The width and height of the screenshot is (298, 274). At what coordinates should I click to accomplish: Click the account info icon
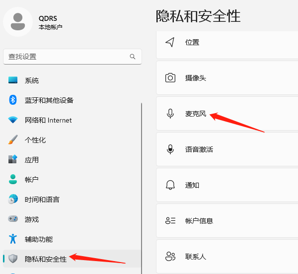[x=170, y=221]
